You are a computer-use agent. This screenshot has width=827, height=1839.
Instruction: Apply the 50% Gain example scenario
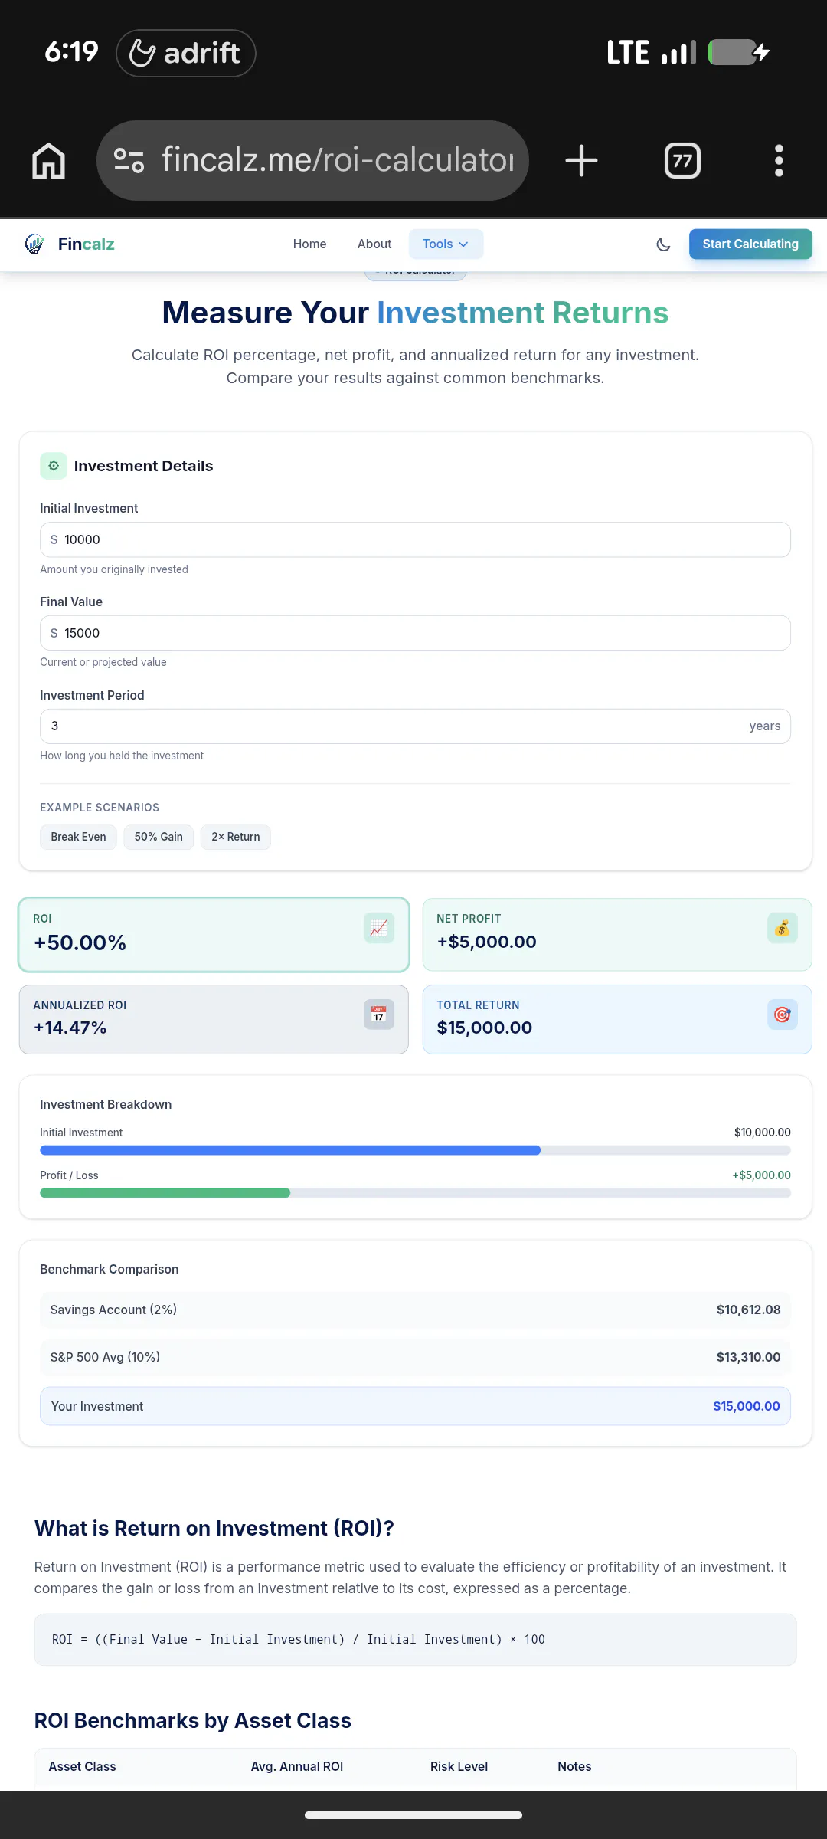coord(159,837)
